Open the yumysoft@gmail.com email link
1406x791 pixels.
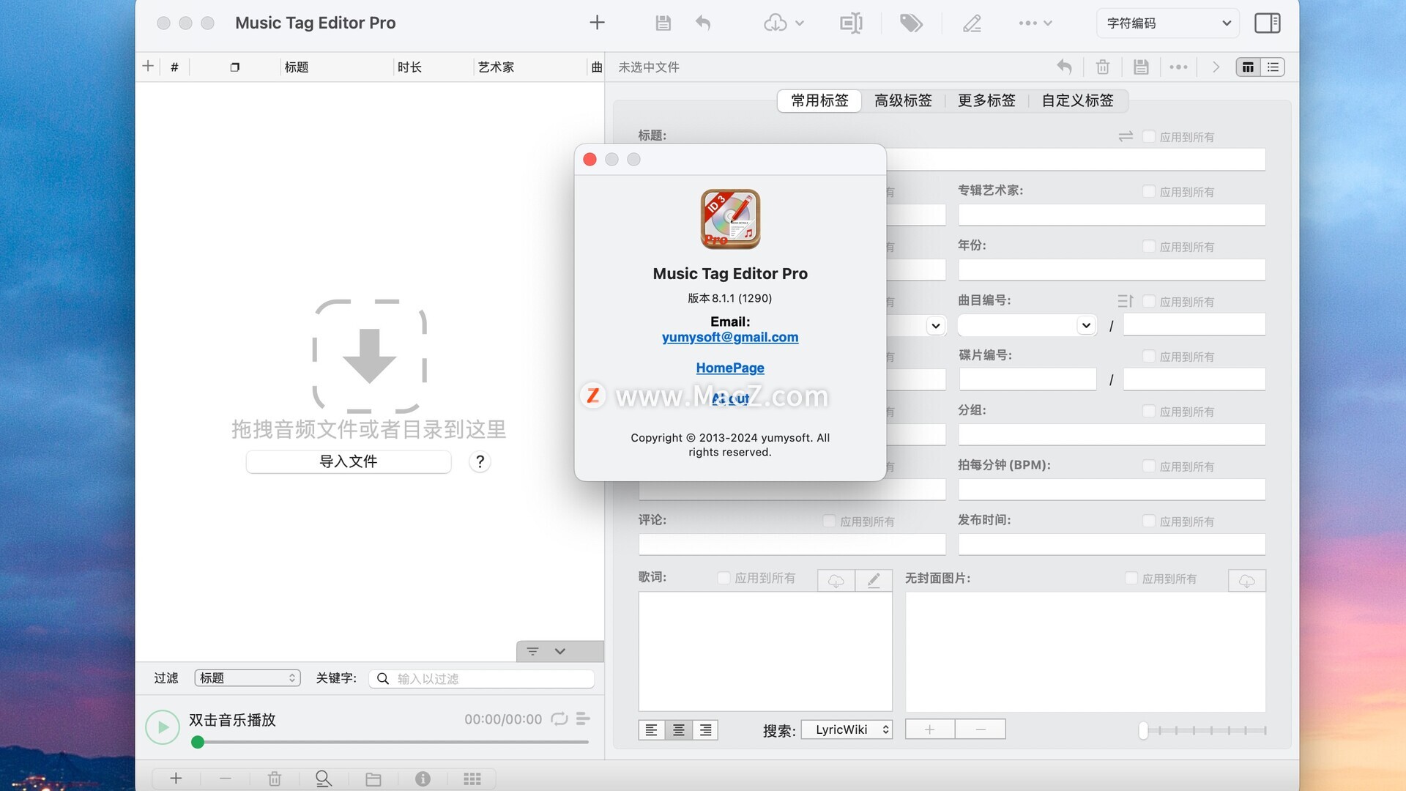point(730,337)
